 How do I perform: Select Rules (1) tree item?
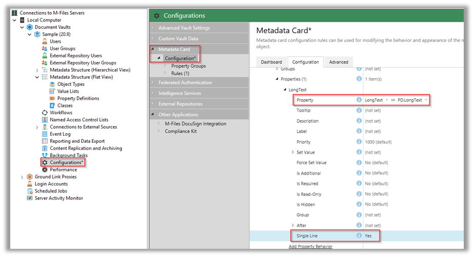[180, 73]
